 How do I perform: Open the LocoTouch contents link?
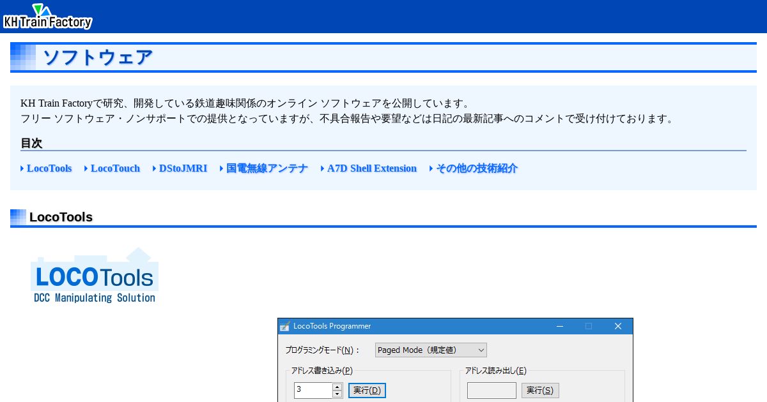click(115, 168)
